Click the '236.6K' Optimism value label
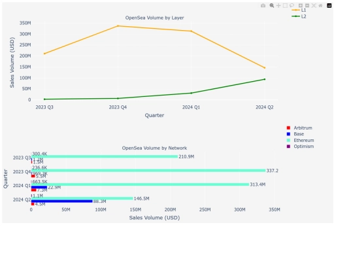Viewport: 353px width, 265px height. coord(40,168)
